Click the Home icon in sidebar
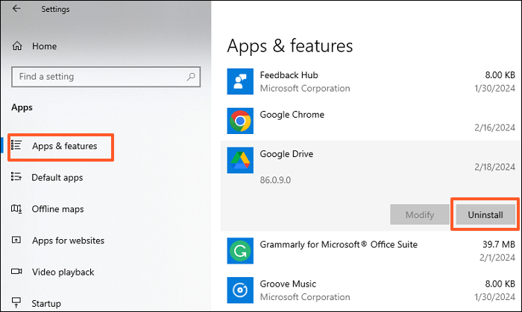 pos(17,46)
